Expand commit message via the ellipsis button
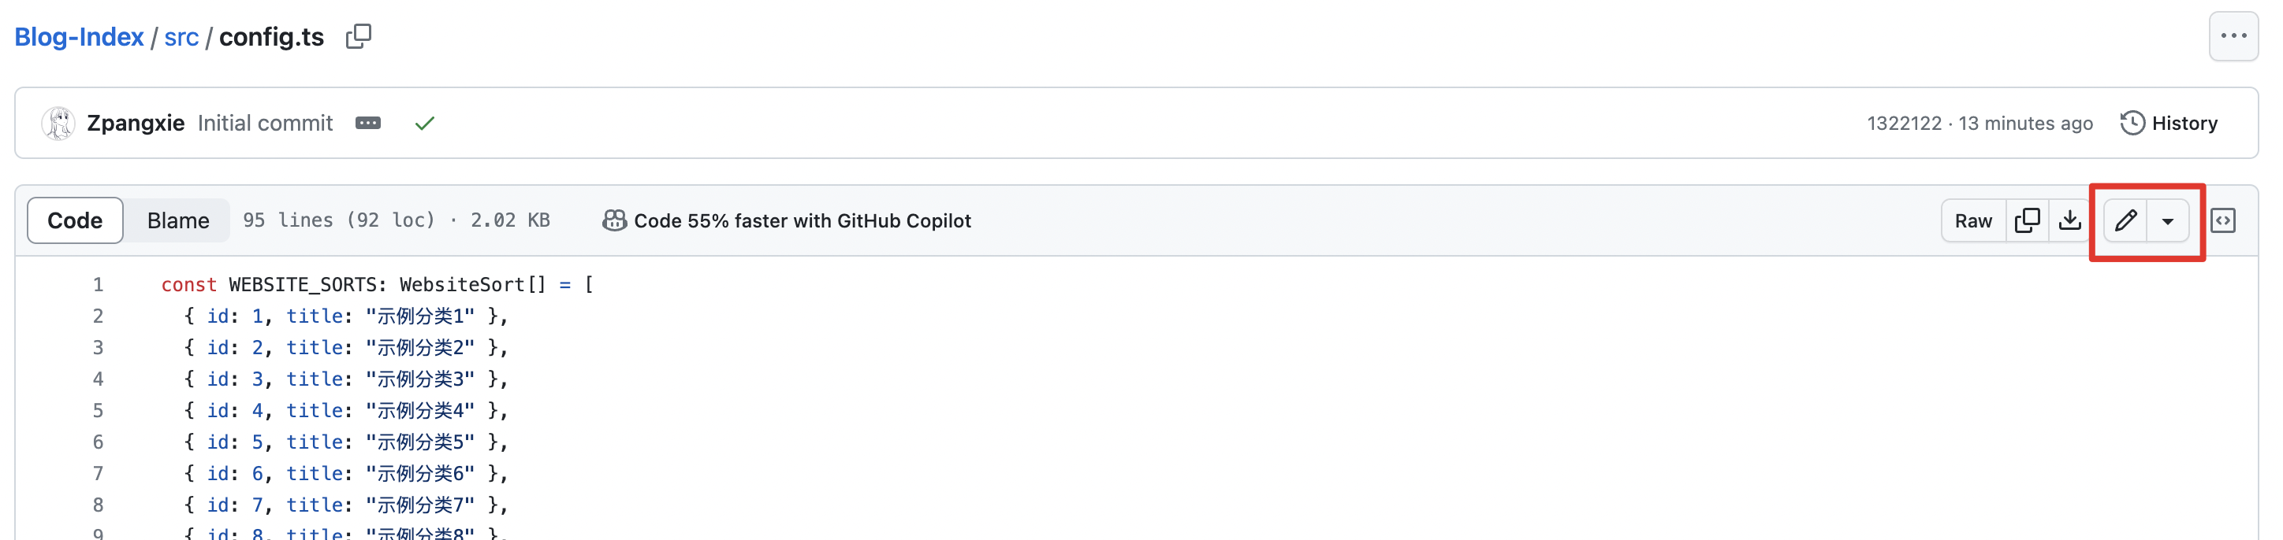 (x=368, y=123)
